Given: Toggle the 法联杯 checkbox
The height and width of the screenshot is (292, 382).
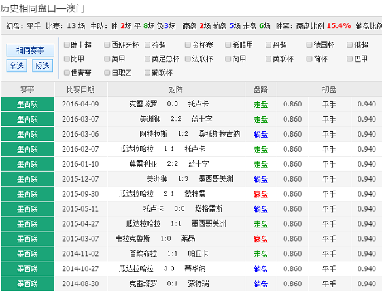Looking at the screenshot, I should click(188, 59).
